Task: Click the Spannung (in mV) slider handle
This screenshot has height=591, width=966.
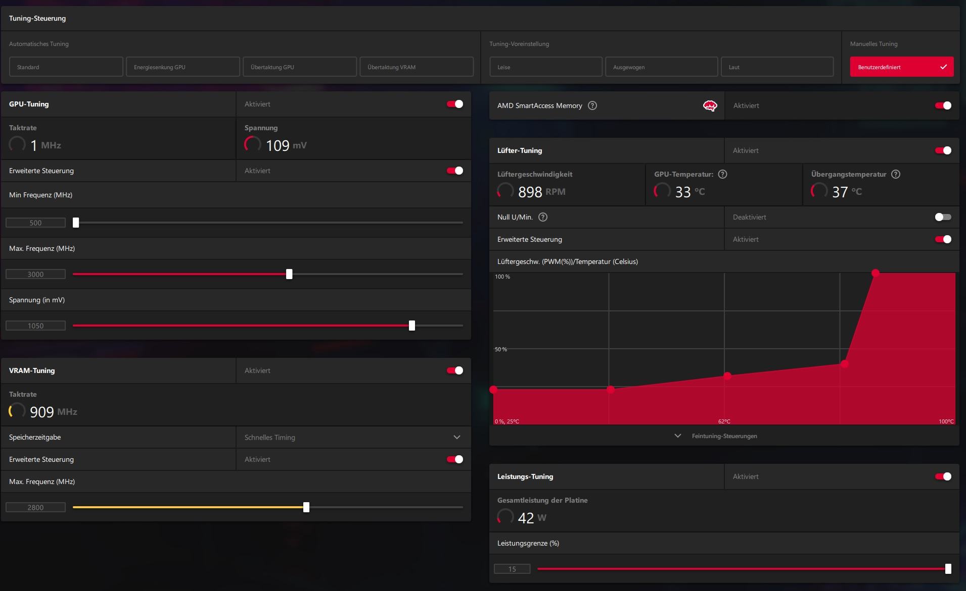Action: click(x=412, y=326)
